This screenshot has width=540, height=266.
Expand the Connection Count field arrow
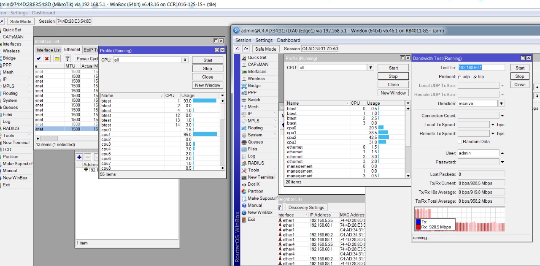pos(502,116)
